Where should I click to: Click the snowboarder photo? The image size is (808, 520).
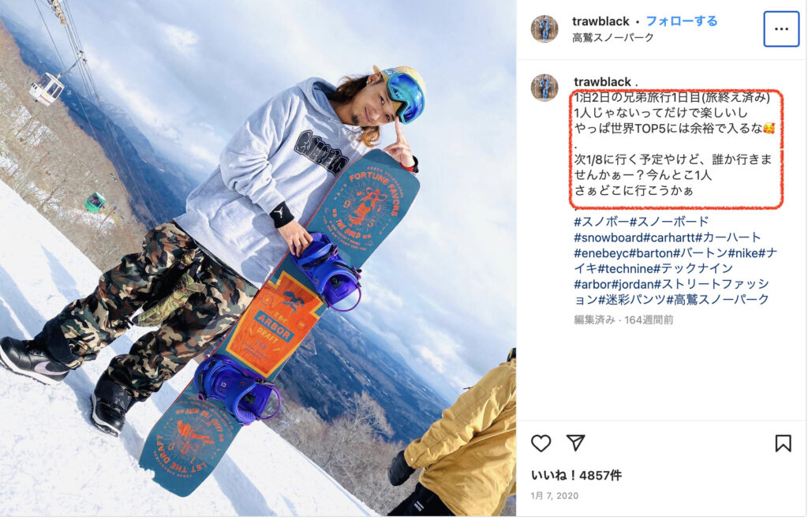pyautogui.click(x=258, y=258)
